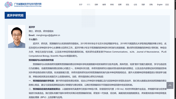Viewport: 176px width, 99px height.
Task: Open the 招聘 menu item
Action: pos(120,5)
